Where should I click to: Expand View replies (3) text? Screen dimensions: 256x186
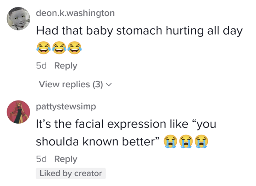pyautogui.click(x=71, y=84)
